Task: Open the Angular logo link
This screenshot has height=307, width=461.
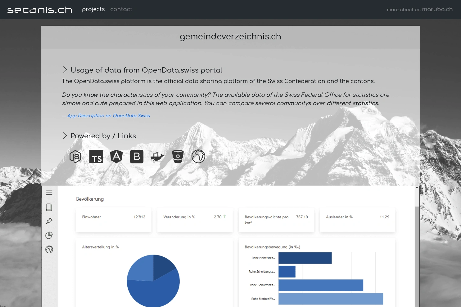Action: [116, 157]
